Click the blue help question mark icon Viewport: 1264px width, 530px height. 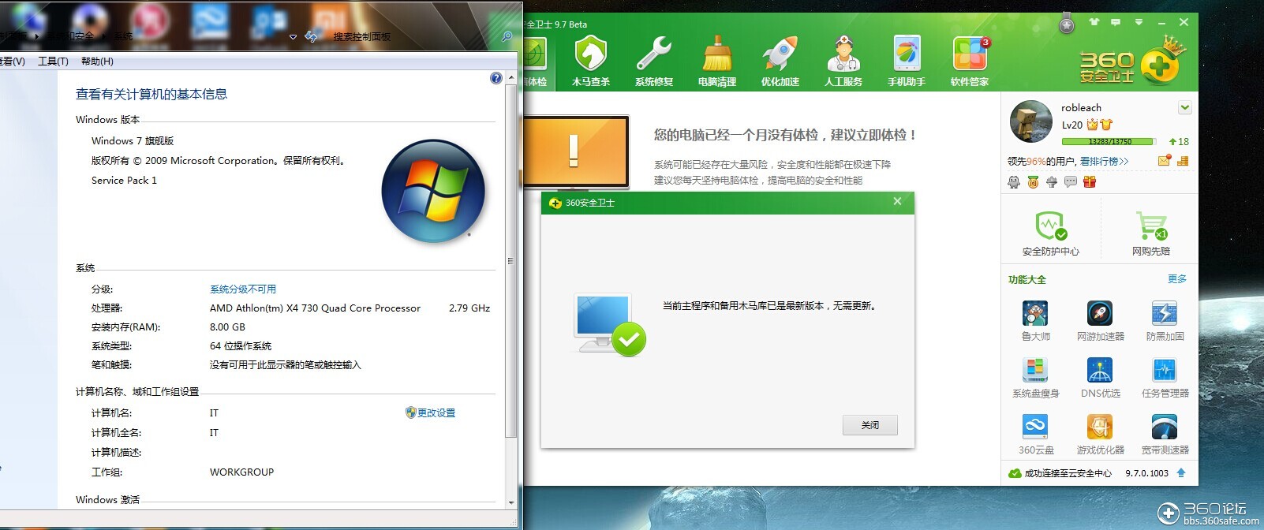point(496,78)
